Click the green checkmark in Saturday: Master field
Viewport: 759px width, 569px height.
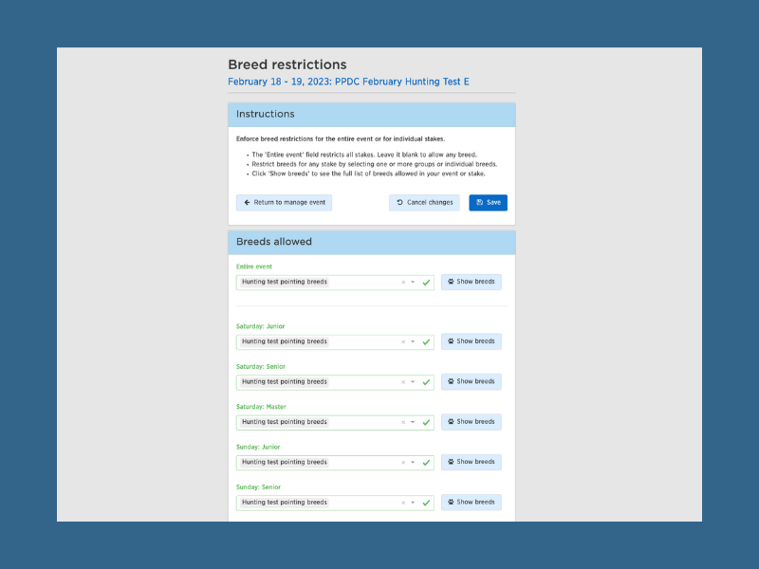coord(426,423)
